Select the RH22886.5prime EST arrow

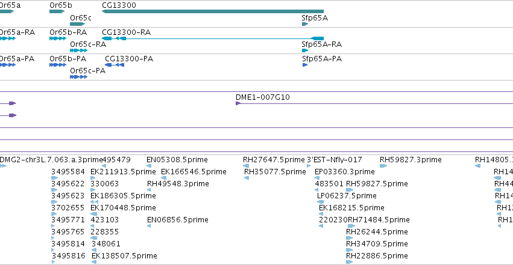pos(350,262)
